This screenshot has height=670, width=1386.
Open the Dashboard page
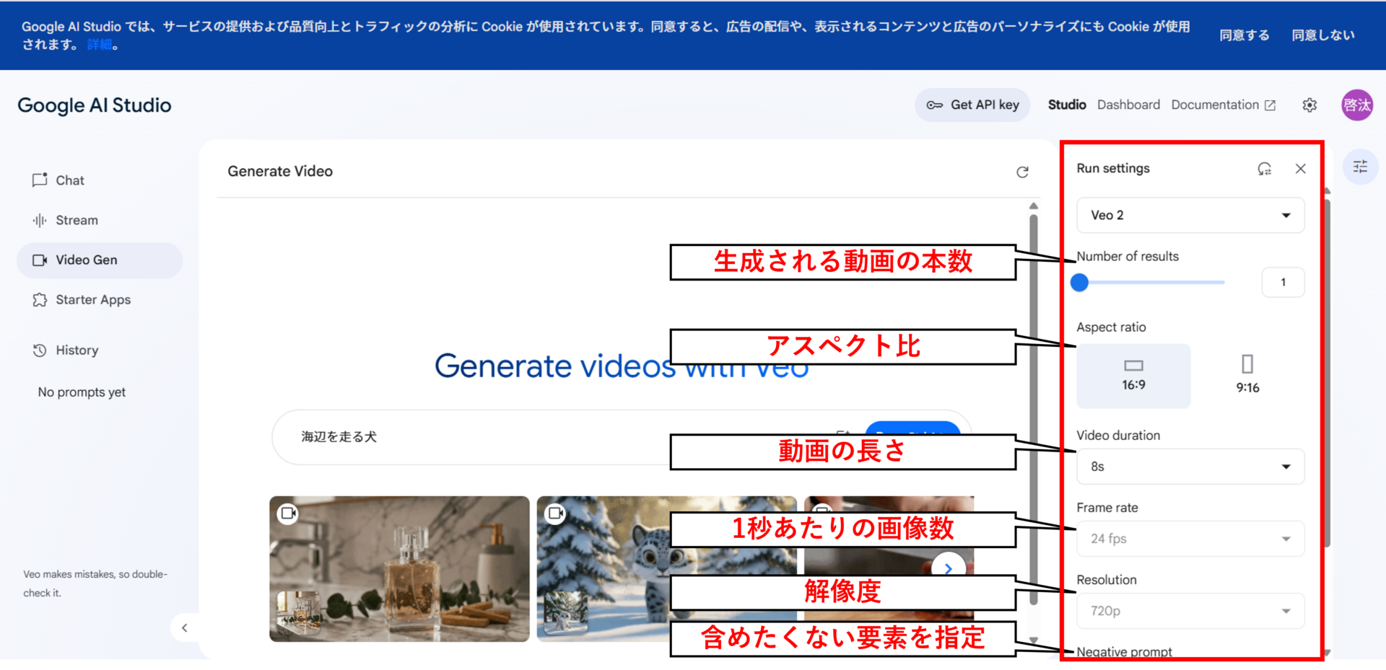1128,105
